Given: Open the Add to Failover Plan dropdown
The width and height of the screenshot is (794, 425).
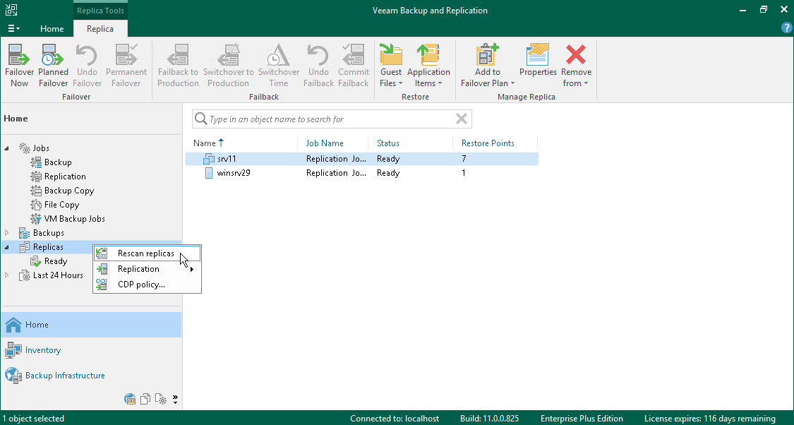Looking at the screenshot, I should (x=487, y=66).
